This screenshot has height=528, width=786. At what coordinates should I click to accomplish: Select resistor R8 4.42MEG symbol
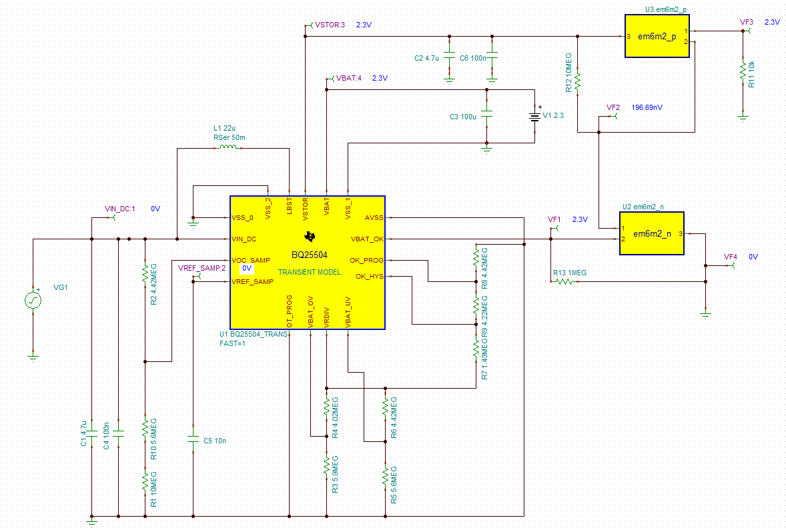pyautogui.click(x=476, y=259)
